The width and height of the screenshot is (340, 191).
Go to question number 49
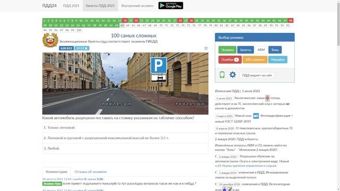coord(45,25)
